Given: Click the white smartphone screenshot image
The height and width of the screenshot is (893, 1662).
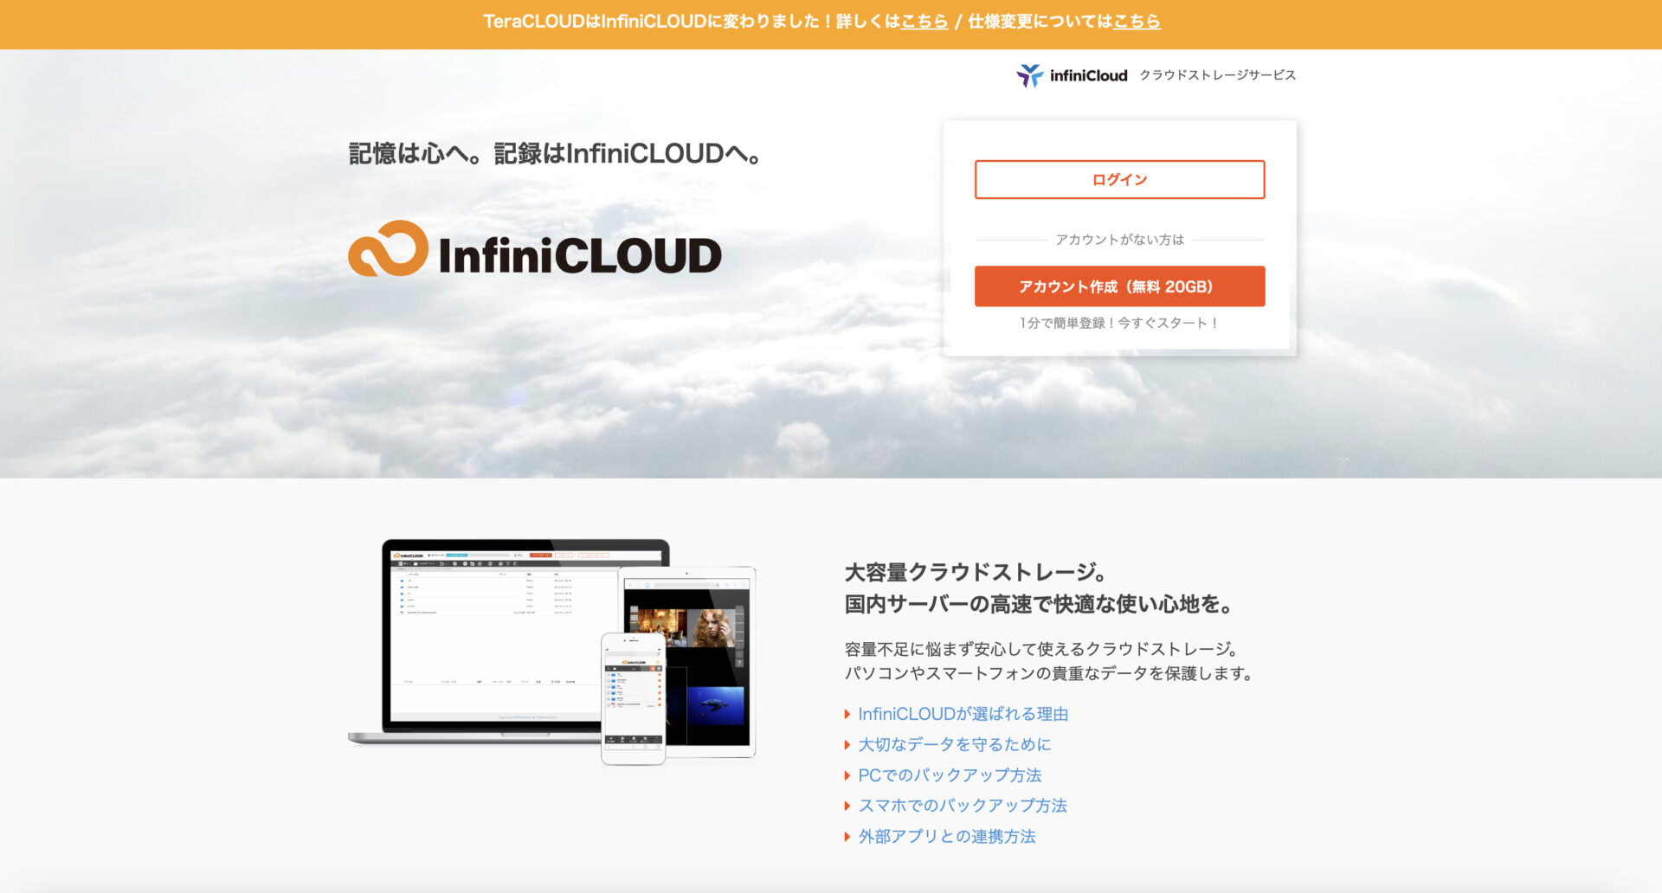Looking at the screenshot, I should [633, 699].
